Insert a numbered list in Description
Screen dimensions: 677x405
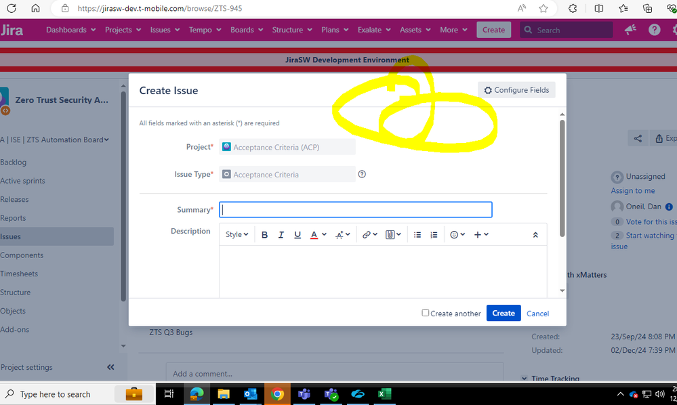(x=434, y=234)
